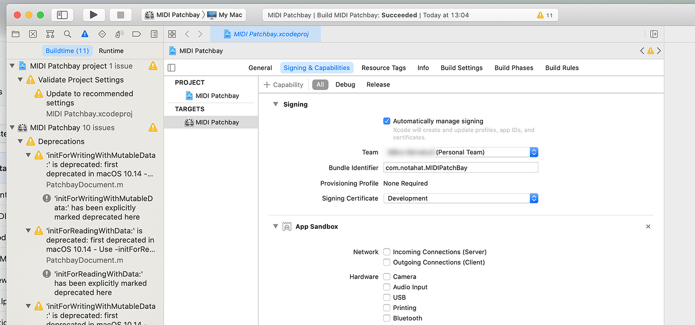The width and height of the screenshot is (695, 325).
Task: Open the Team dropdown
Action: coord(461,152)
